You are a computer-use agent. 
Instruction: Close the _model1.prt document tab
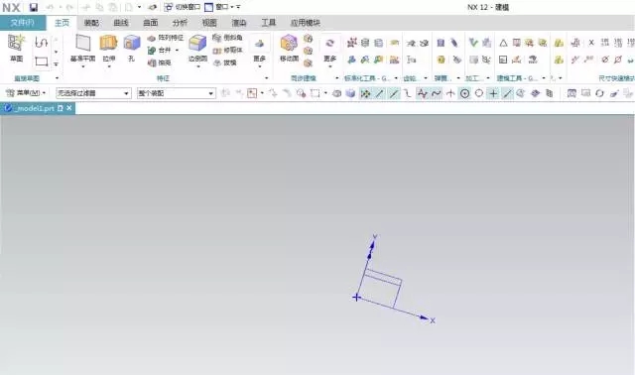(69, 108)
